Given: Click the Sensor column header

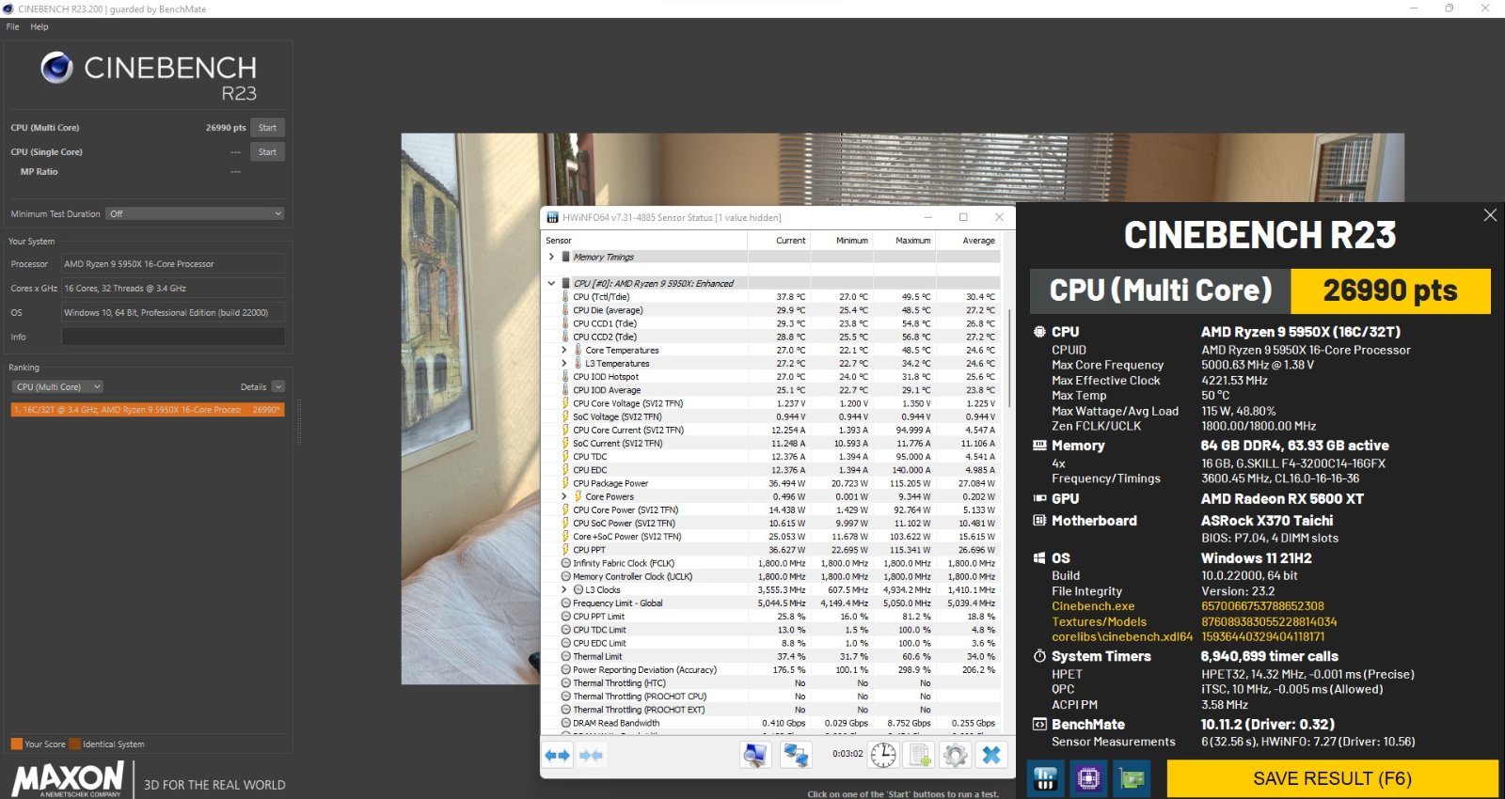Looking at the screenshot, I should 644,241.
